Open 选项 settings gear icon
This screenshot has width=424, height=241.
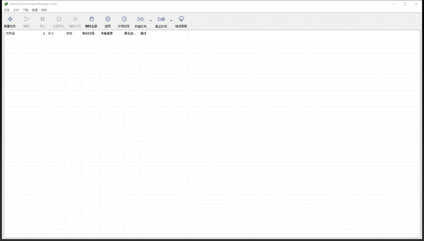108,19
